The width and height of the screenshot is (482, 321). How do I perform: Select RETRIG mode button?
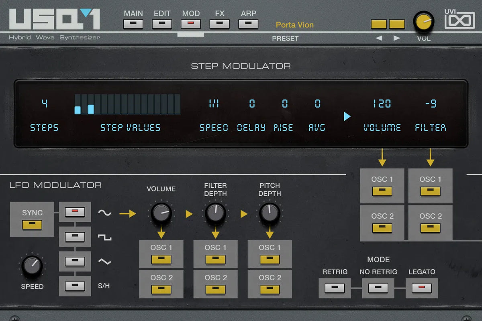pyautogui.click(x=335, y=288)
